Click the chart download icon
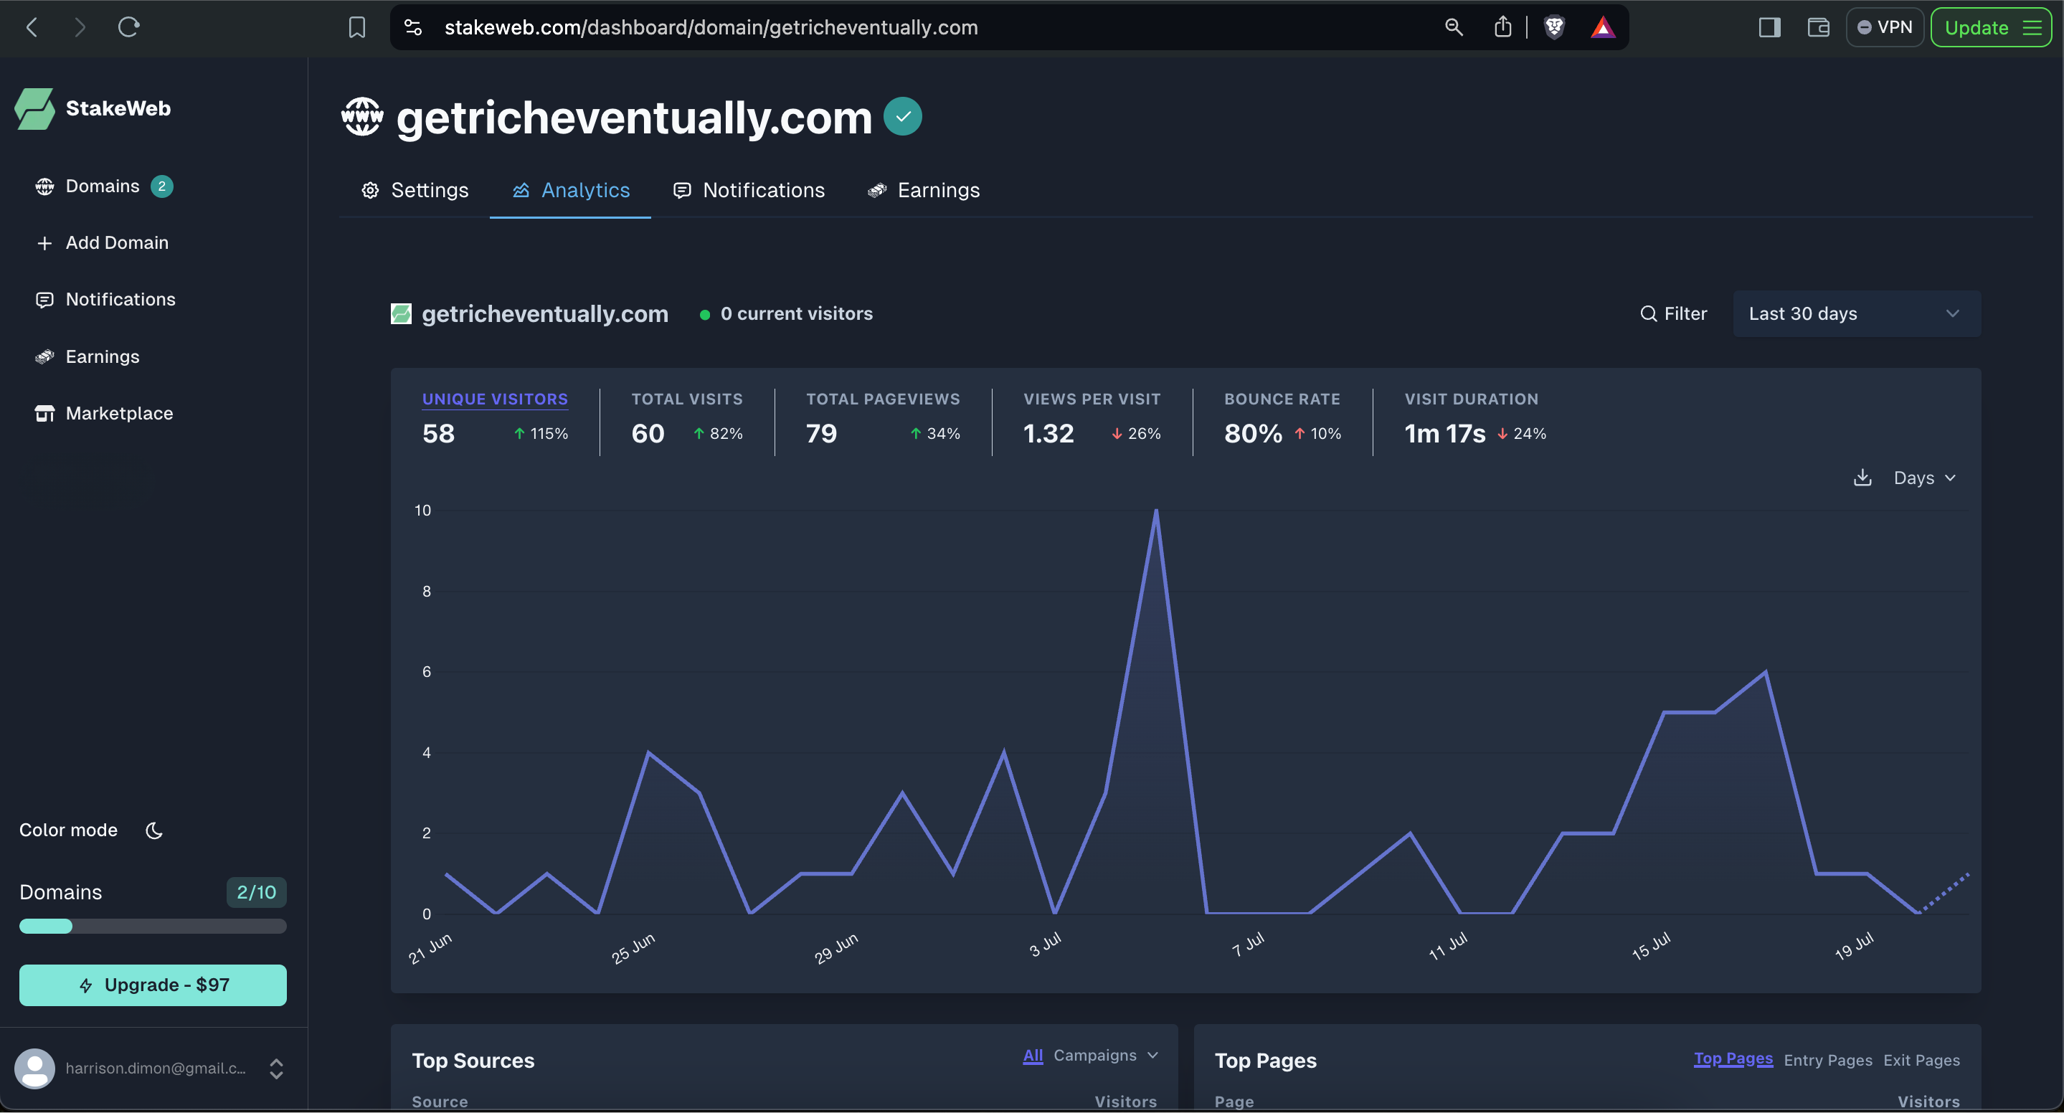This screenshot has height=1113, width=2064. [x=1862, y=478]
